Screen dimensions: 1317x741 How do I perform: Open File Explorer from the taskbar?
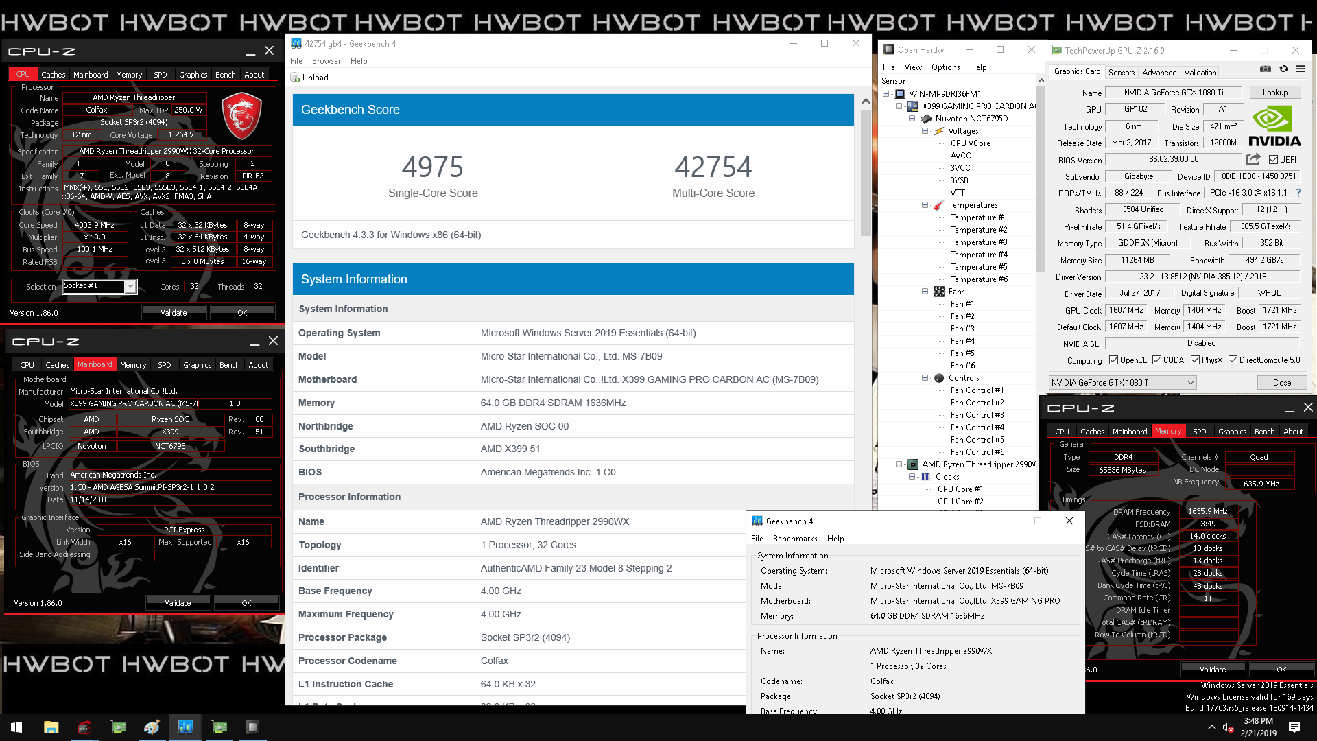point(51,727)
